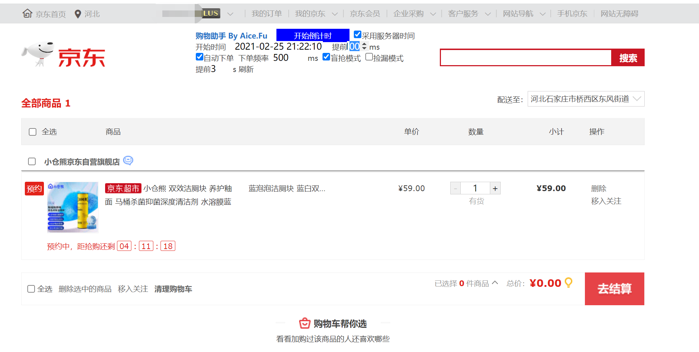
Task: Check the bottom 全选 checkbox
Action: tap(31, 289)
